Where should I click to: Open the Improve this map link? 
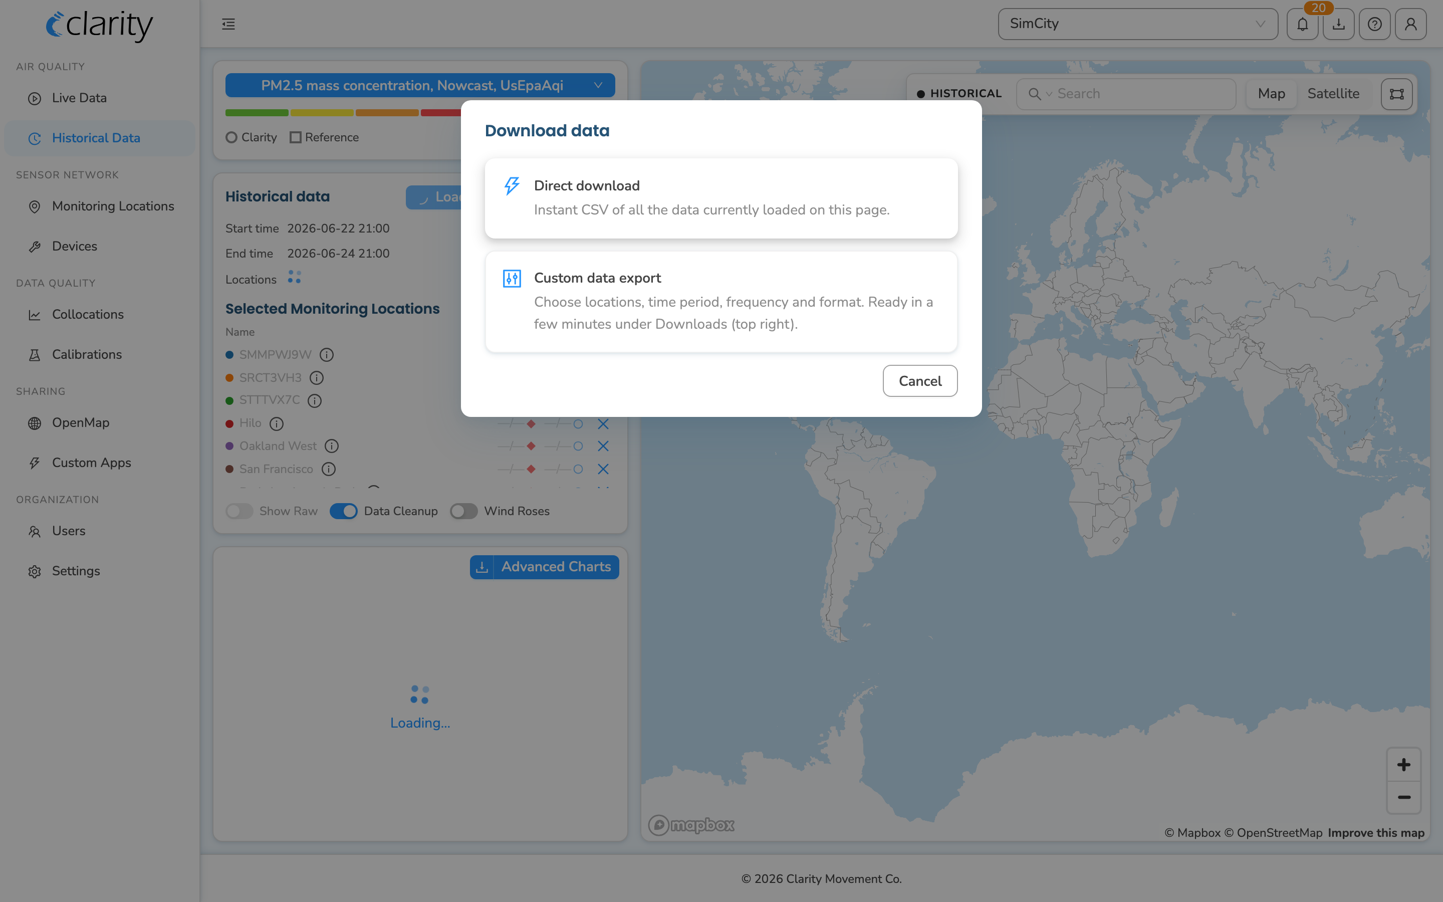[x=1376, y=833]
